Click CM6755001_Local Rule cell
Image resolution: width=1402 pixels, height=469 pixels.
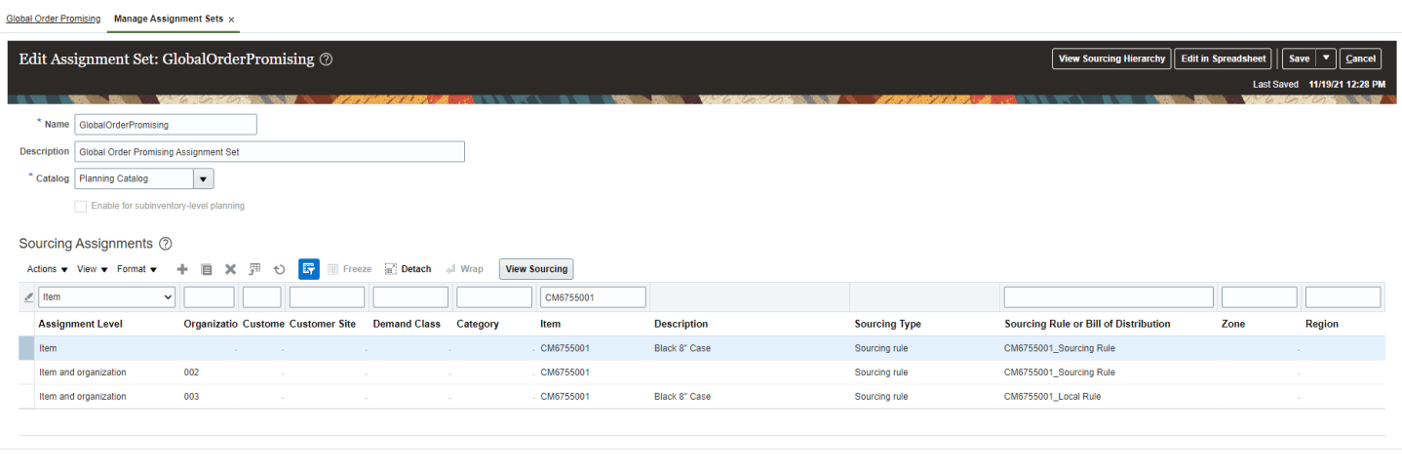[x=1053, y=397]
